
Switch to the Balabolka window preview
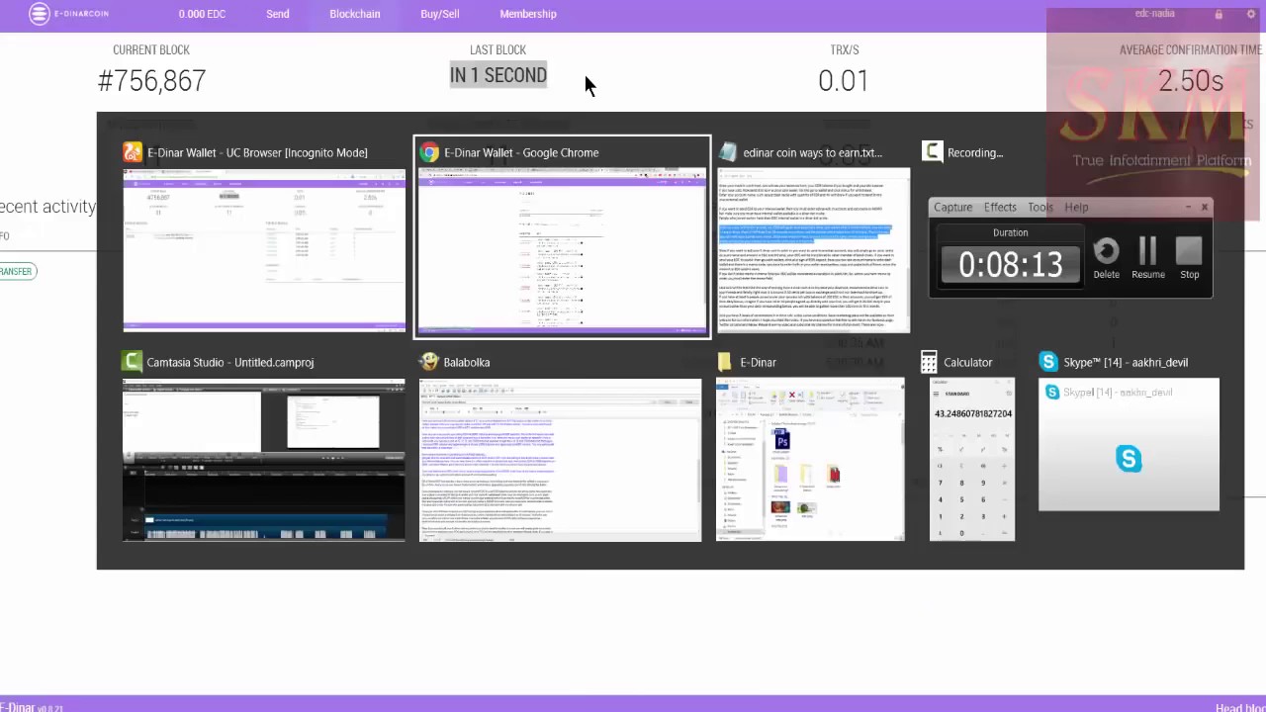click(x=560, y=460)
